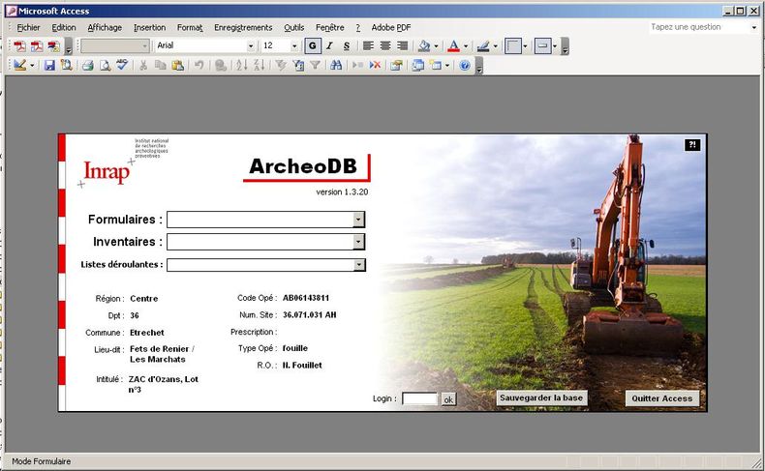Click the filter by selection icon
The height and width of the screenshot is (471, 765).
[x=281, y=65]
